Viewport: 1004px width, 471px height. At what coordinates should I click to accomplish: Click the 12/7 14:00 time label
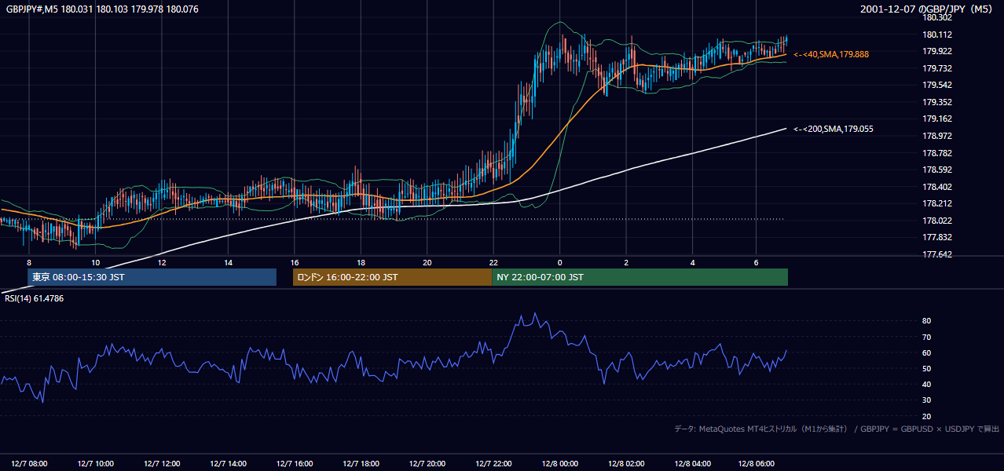coord(229,464)
